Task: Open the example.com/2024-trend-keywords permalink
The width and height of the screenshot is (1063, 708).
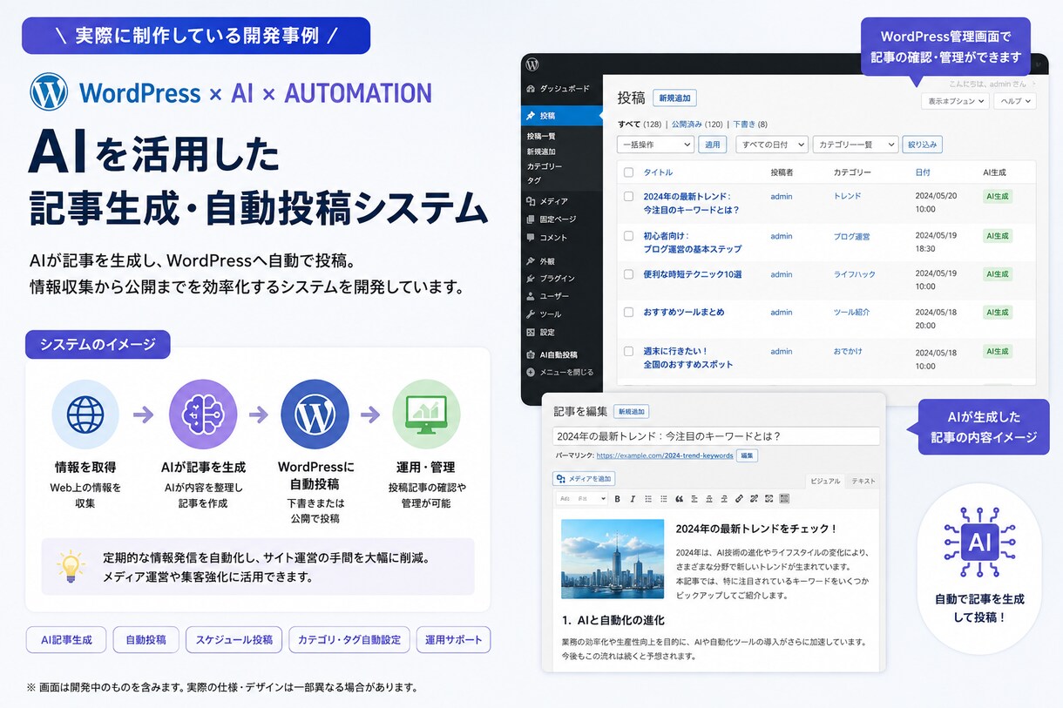Action: [665, 455]
